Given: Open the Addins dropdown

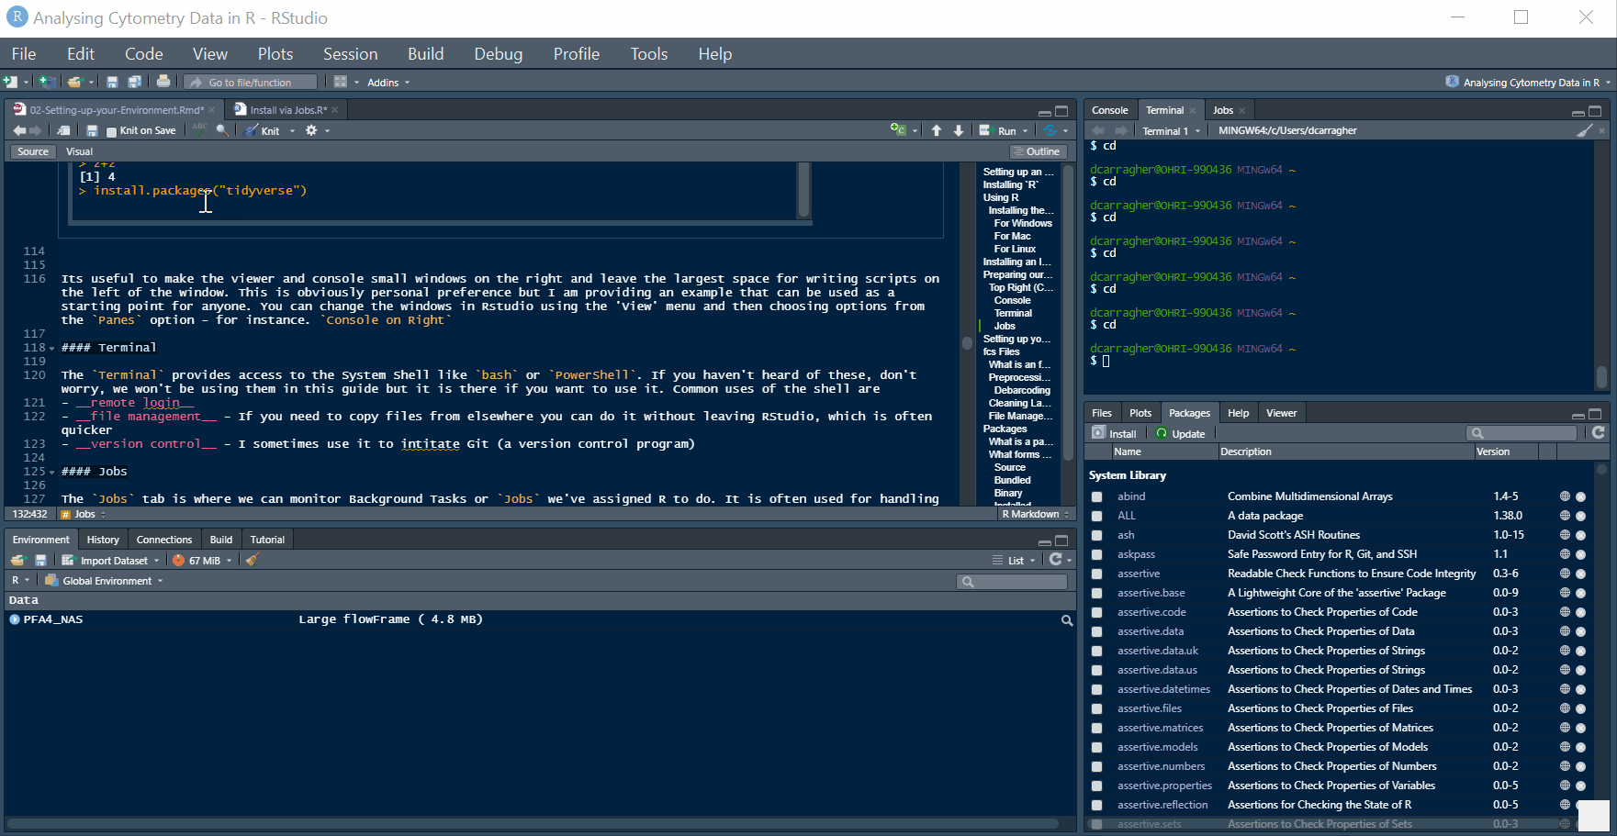Looking at the screenshot, I should point(388,83).
